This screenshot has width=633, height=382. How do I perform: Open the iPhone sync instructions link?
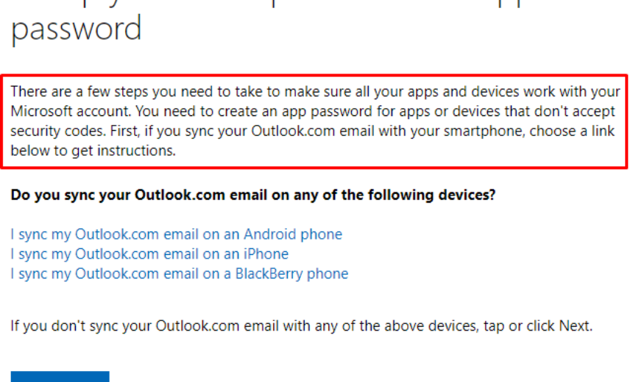pyautogui.click(x=149, y=254)
